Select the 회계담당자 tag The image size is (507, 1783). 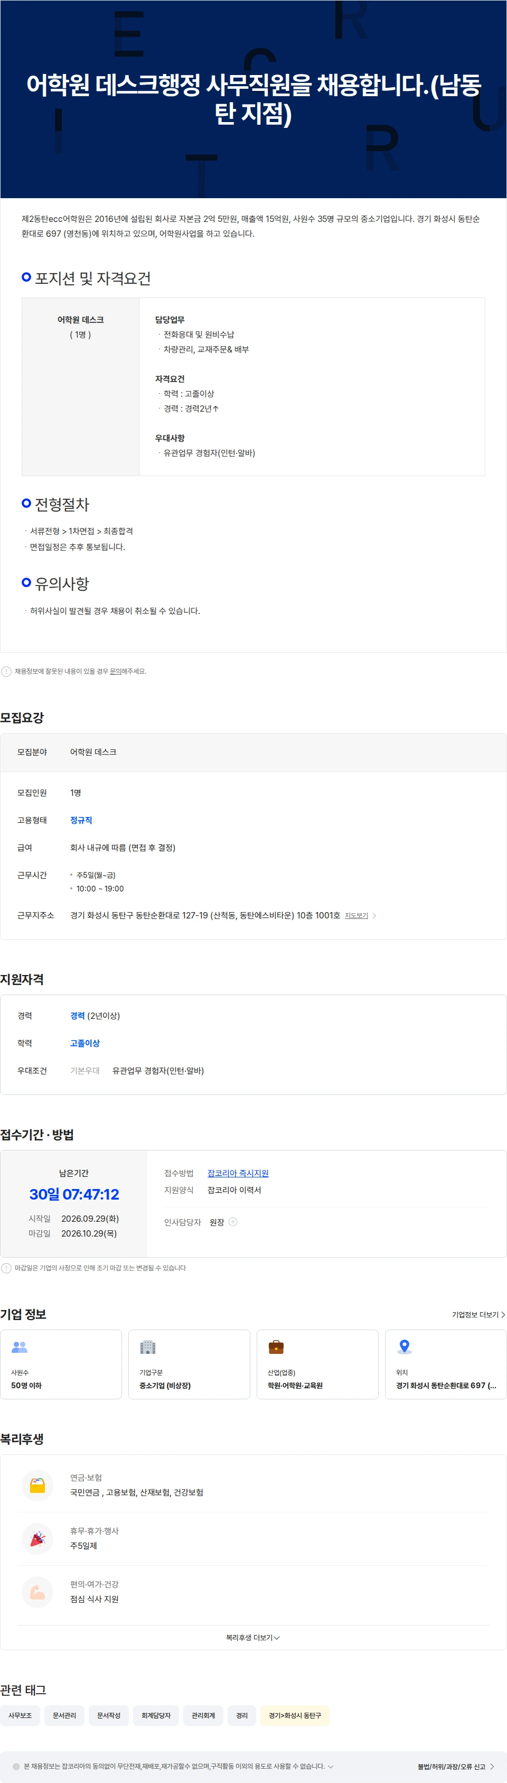click(156, 1715)
